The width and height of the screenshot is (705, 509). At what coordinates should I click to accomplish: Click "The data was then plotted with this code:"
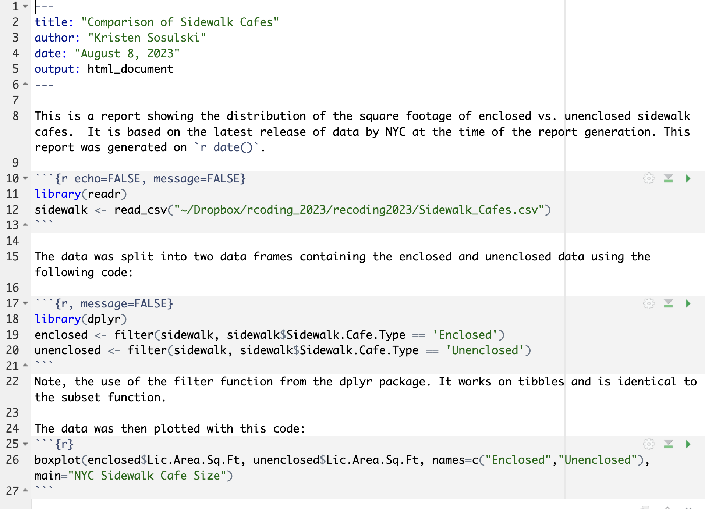click(170, 429)
